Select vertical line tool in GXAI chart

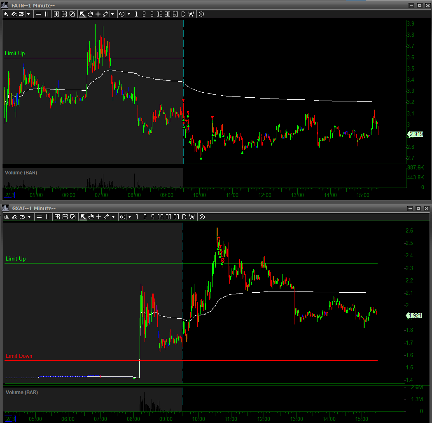click(47, 217)
